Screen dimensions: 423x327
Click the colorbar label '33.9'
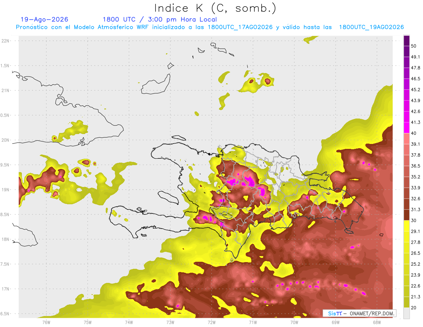[x=416, y=188]
